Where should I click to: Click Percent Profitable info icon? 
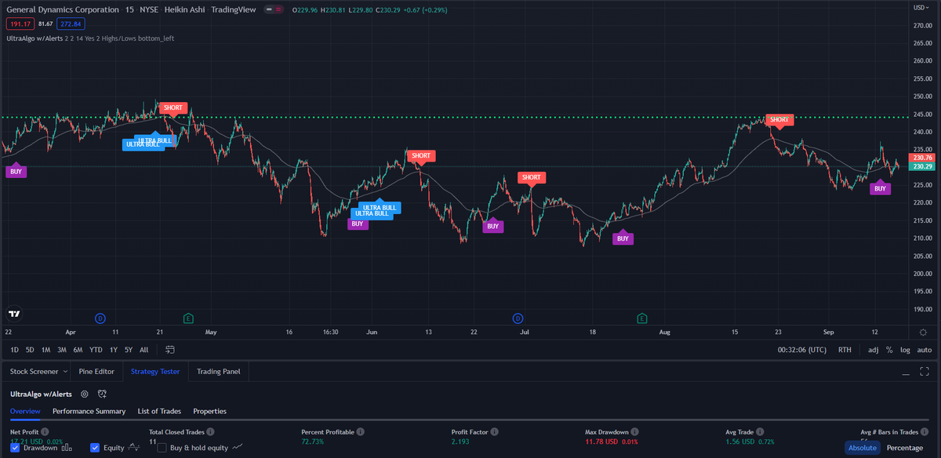[359, 432]
